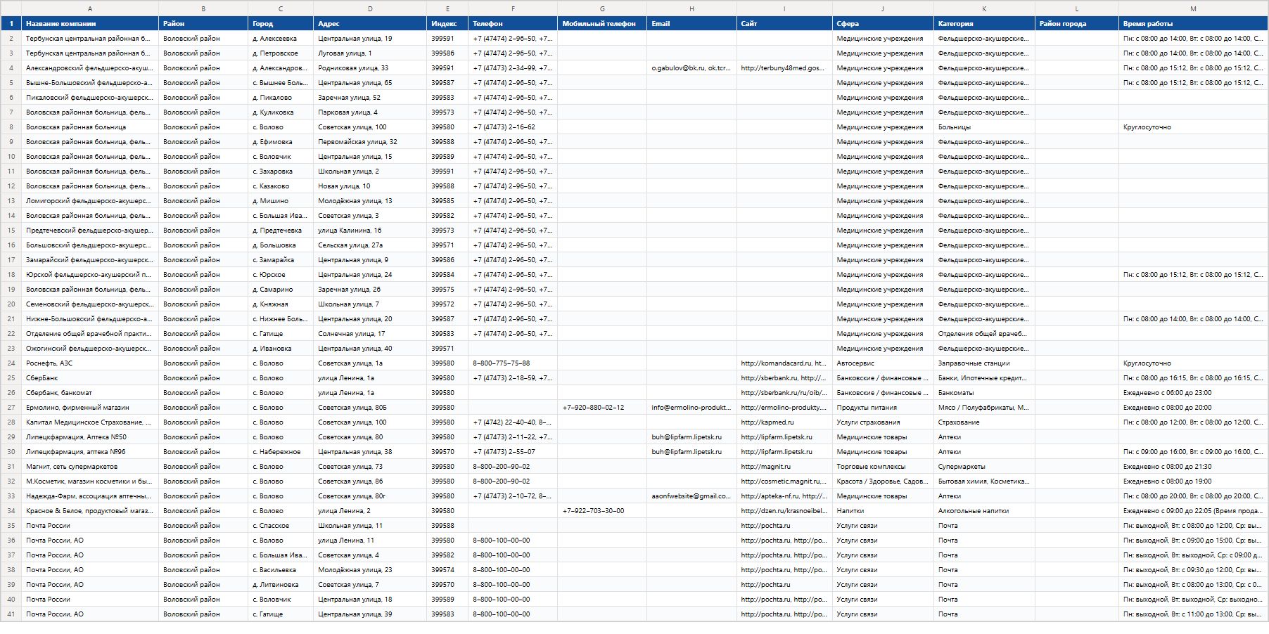
Task: Select sphere cell "Услуги страхования"
Action: click(x=883, y=422)
